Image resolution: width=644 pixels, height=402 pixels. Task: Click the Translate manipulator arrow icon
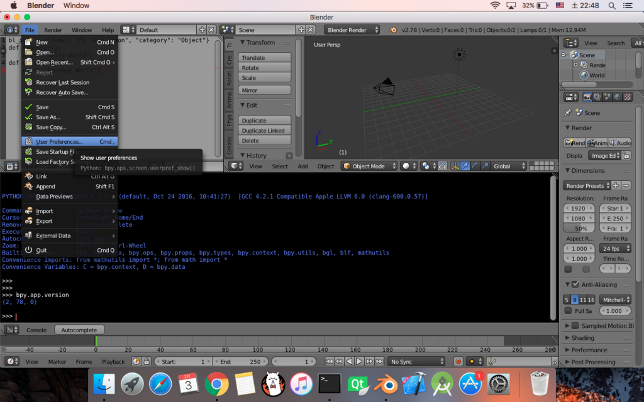tap(465, 166)
